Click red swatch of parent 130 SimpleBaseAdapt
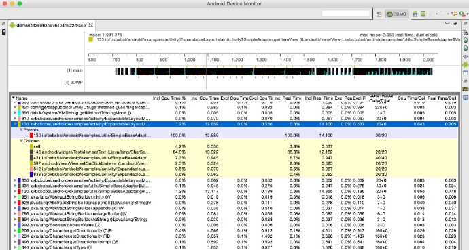Screen dimensions: 469x250 (x=31, y=136)
